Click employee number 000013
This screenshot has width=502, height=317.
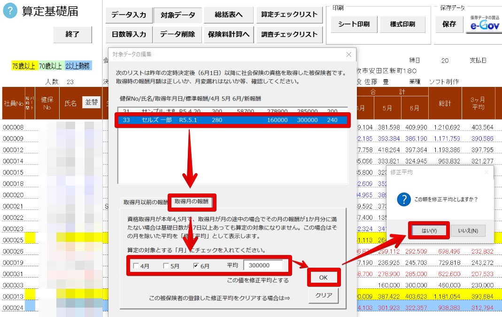point(13,296)
